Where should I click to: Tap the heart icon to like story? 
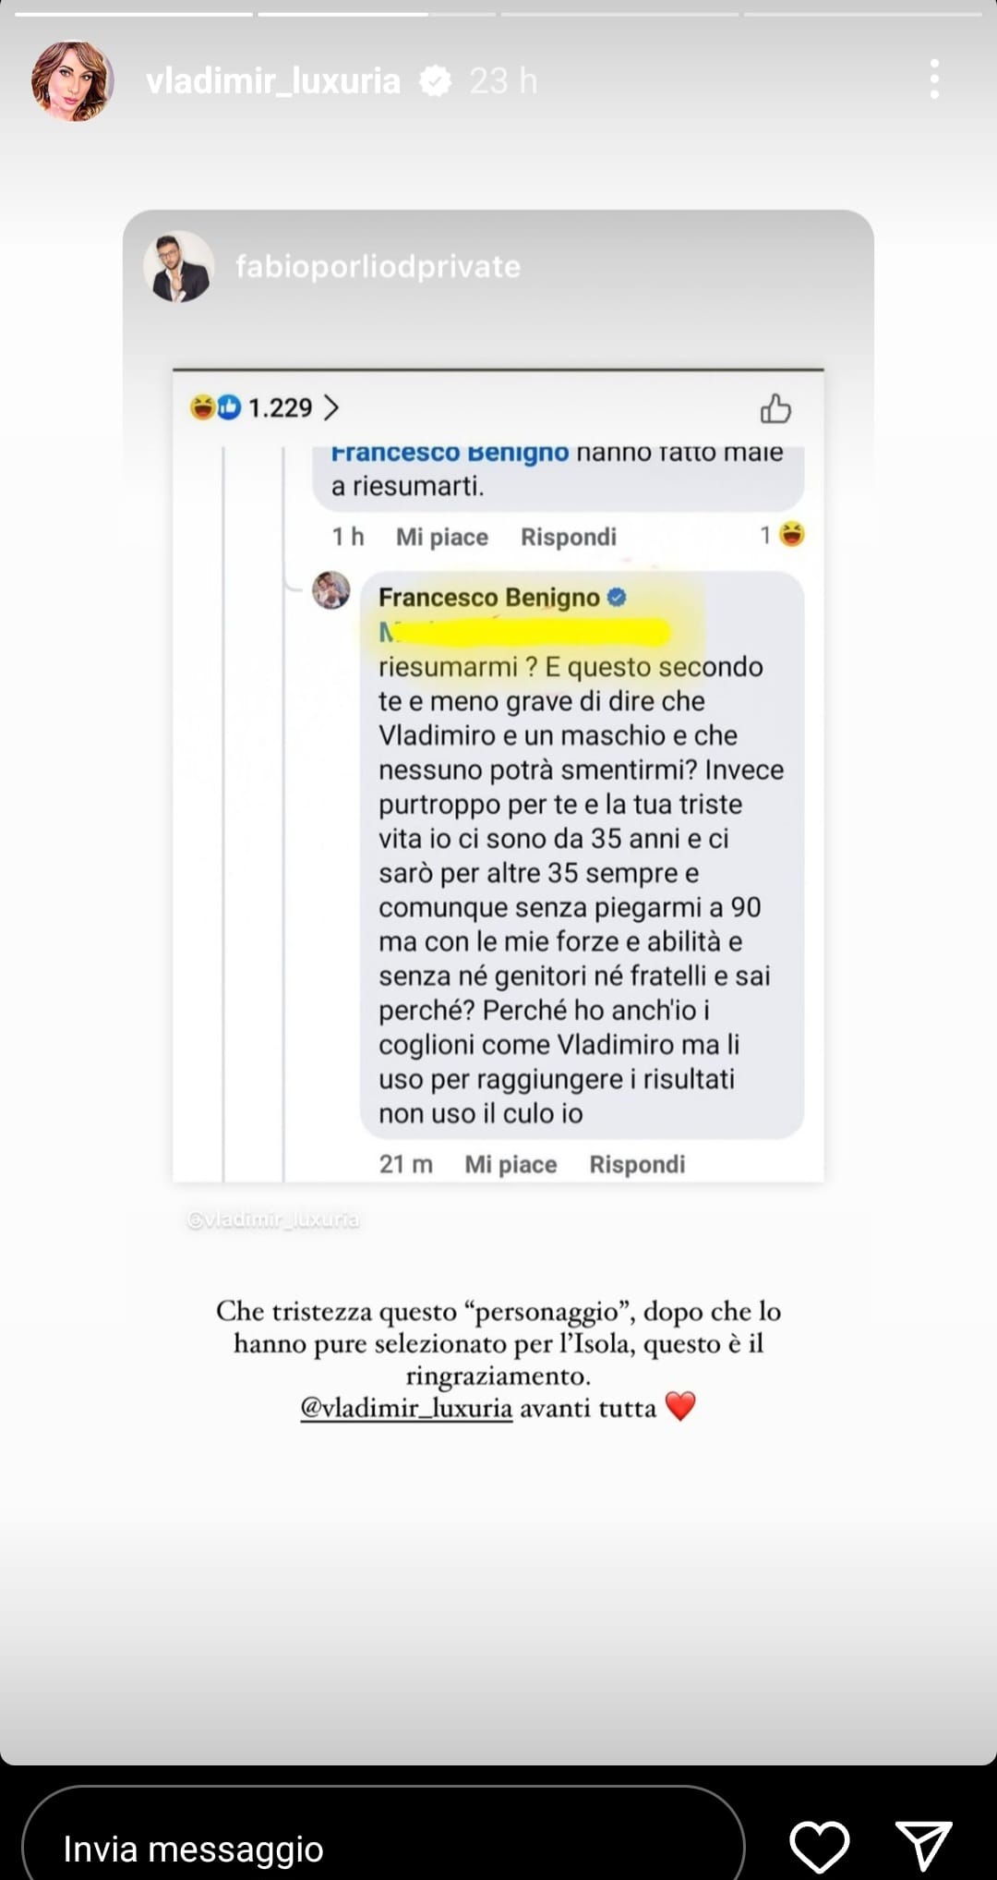coord(819,1847)
